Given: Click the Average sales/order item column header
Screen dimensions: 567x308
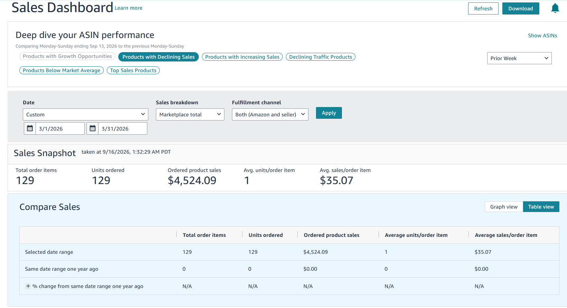Looking at the screenshot, I should 506,235.
